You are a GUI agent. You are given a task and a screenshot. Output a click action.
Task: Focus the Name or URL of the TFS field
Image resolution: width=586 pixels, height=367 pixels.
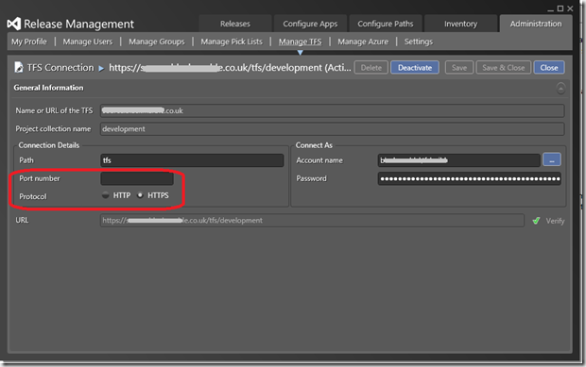[332, 110]
